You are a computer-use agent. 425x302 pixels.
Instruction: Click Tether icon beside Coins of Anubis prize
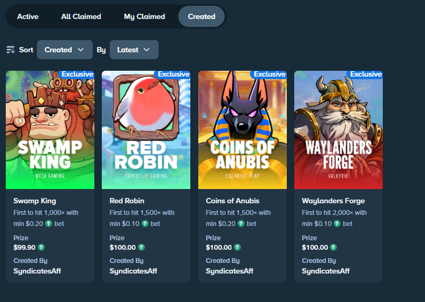(x=237, y=248)
